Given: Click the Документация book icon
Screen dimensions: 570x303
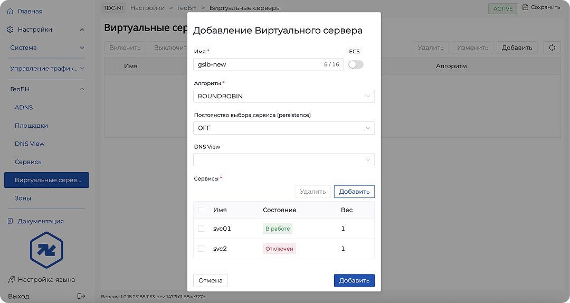Looking at the screenshot, I should tap(11, 221).
